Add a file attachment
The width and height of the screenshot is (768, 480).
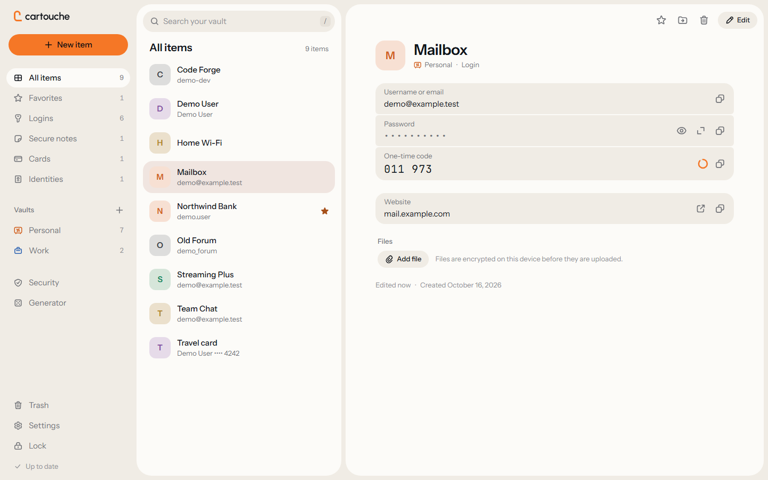[403, 259]
